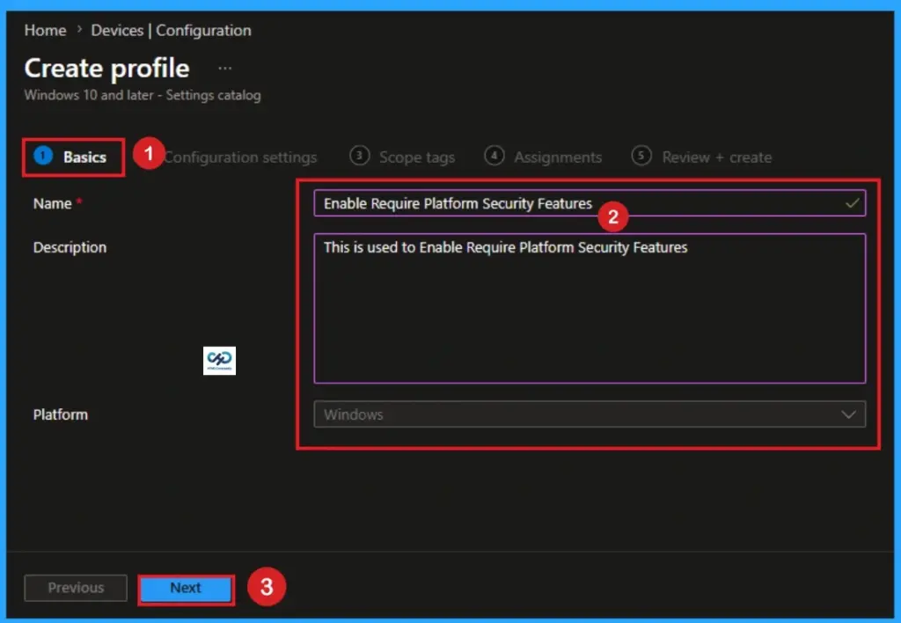Image resolution: width=901 pixels, height=623 pixels.
Task: Switch to Assignments step
Action: [543, 157]
